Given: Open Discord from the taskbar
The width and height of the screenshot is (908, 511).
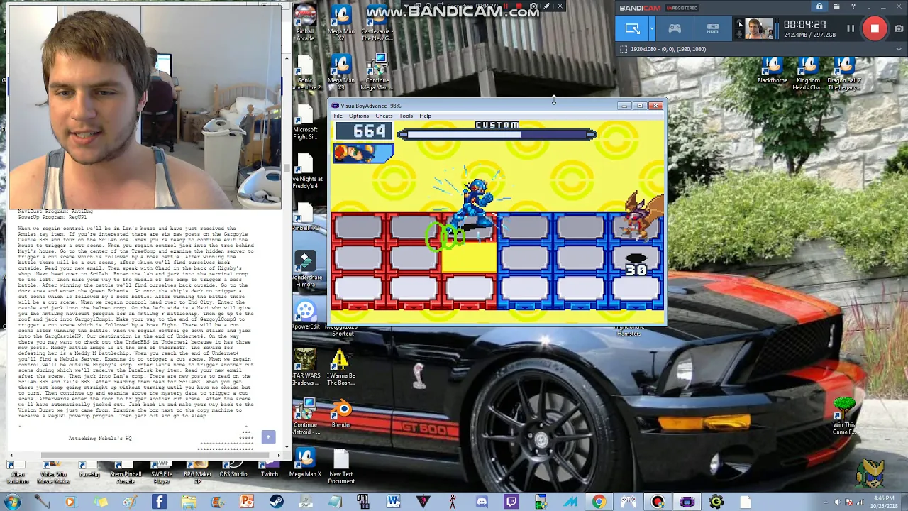Looking at the screenshot, I should click(x=482, y=502).
